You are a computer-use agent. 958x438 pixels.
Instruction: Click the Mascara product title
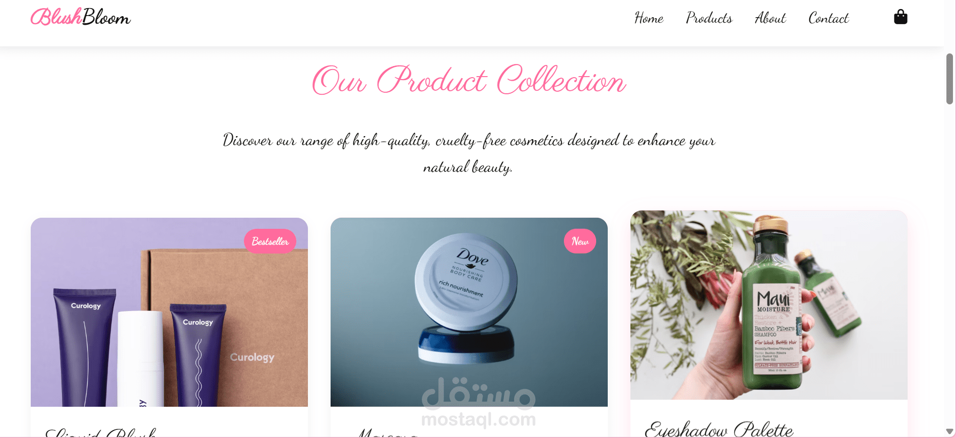click(388, 432)
